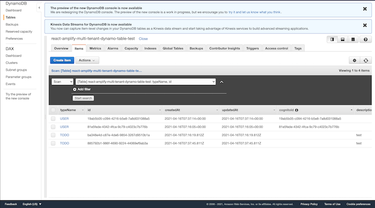
Task: Switch to the split side-panel layout icon
Action: 332,39
